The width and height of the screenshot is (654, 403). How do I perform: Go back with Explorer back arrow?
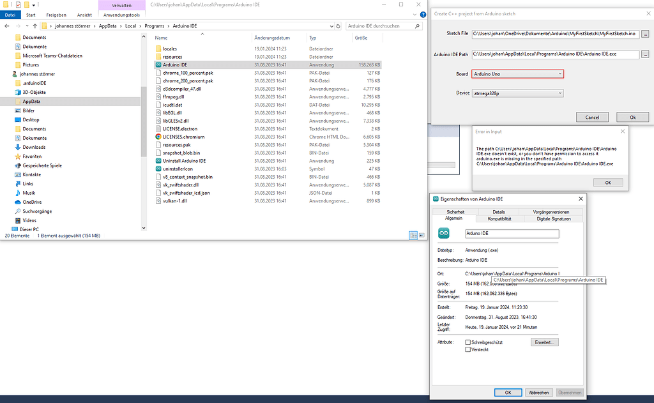click(6, 26)
